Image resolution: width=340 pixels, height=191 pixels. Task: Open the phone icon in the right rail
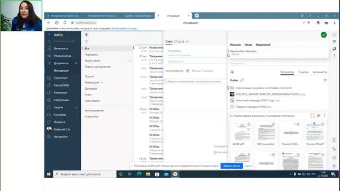[x=334, y=149]
